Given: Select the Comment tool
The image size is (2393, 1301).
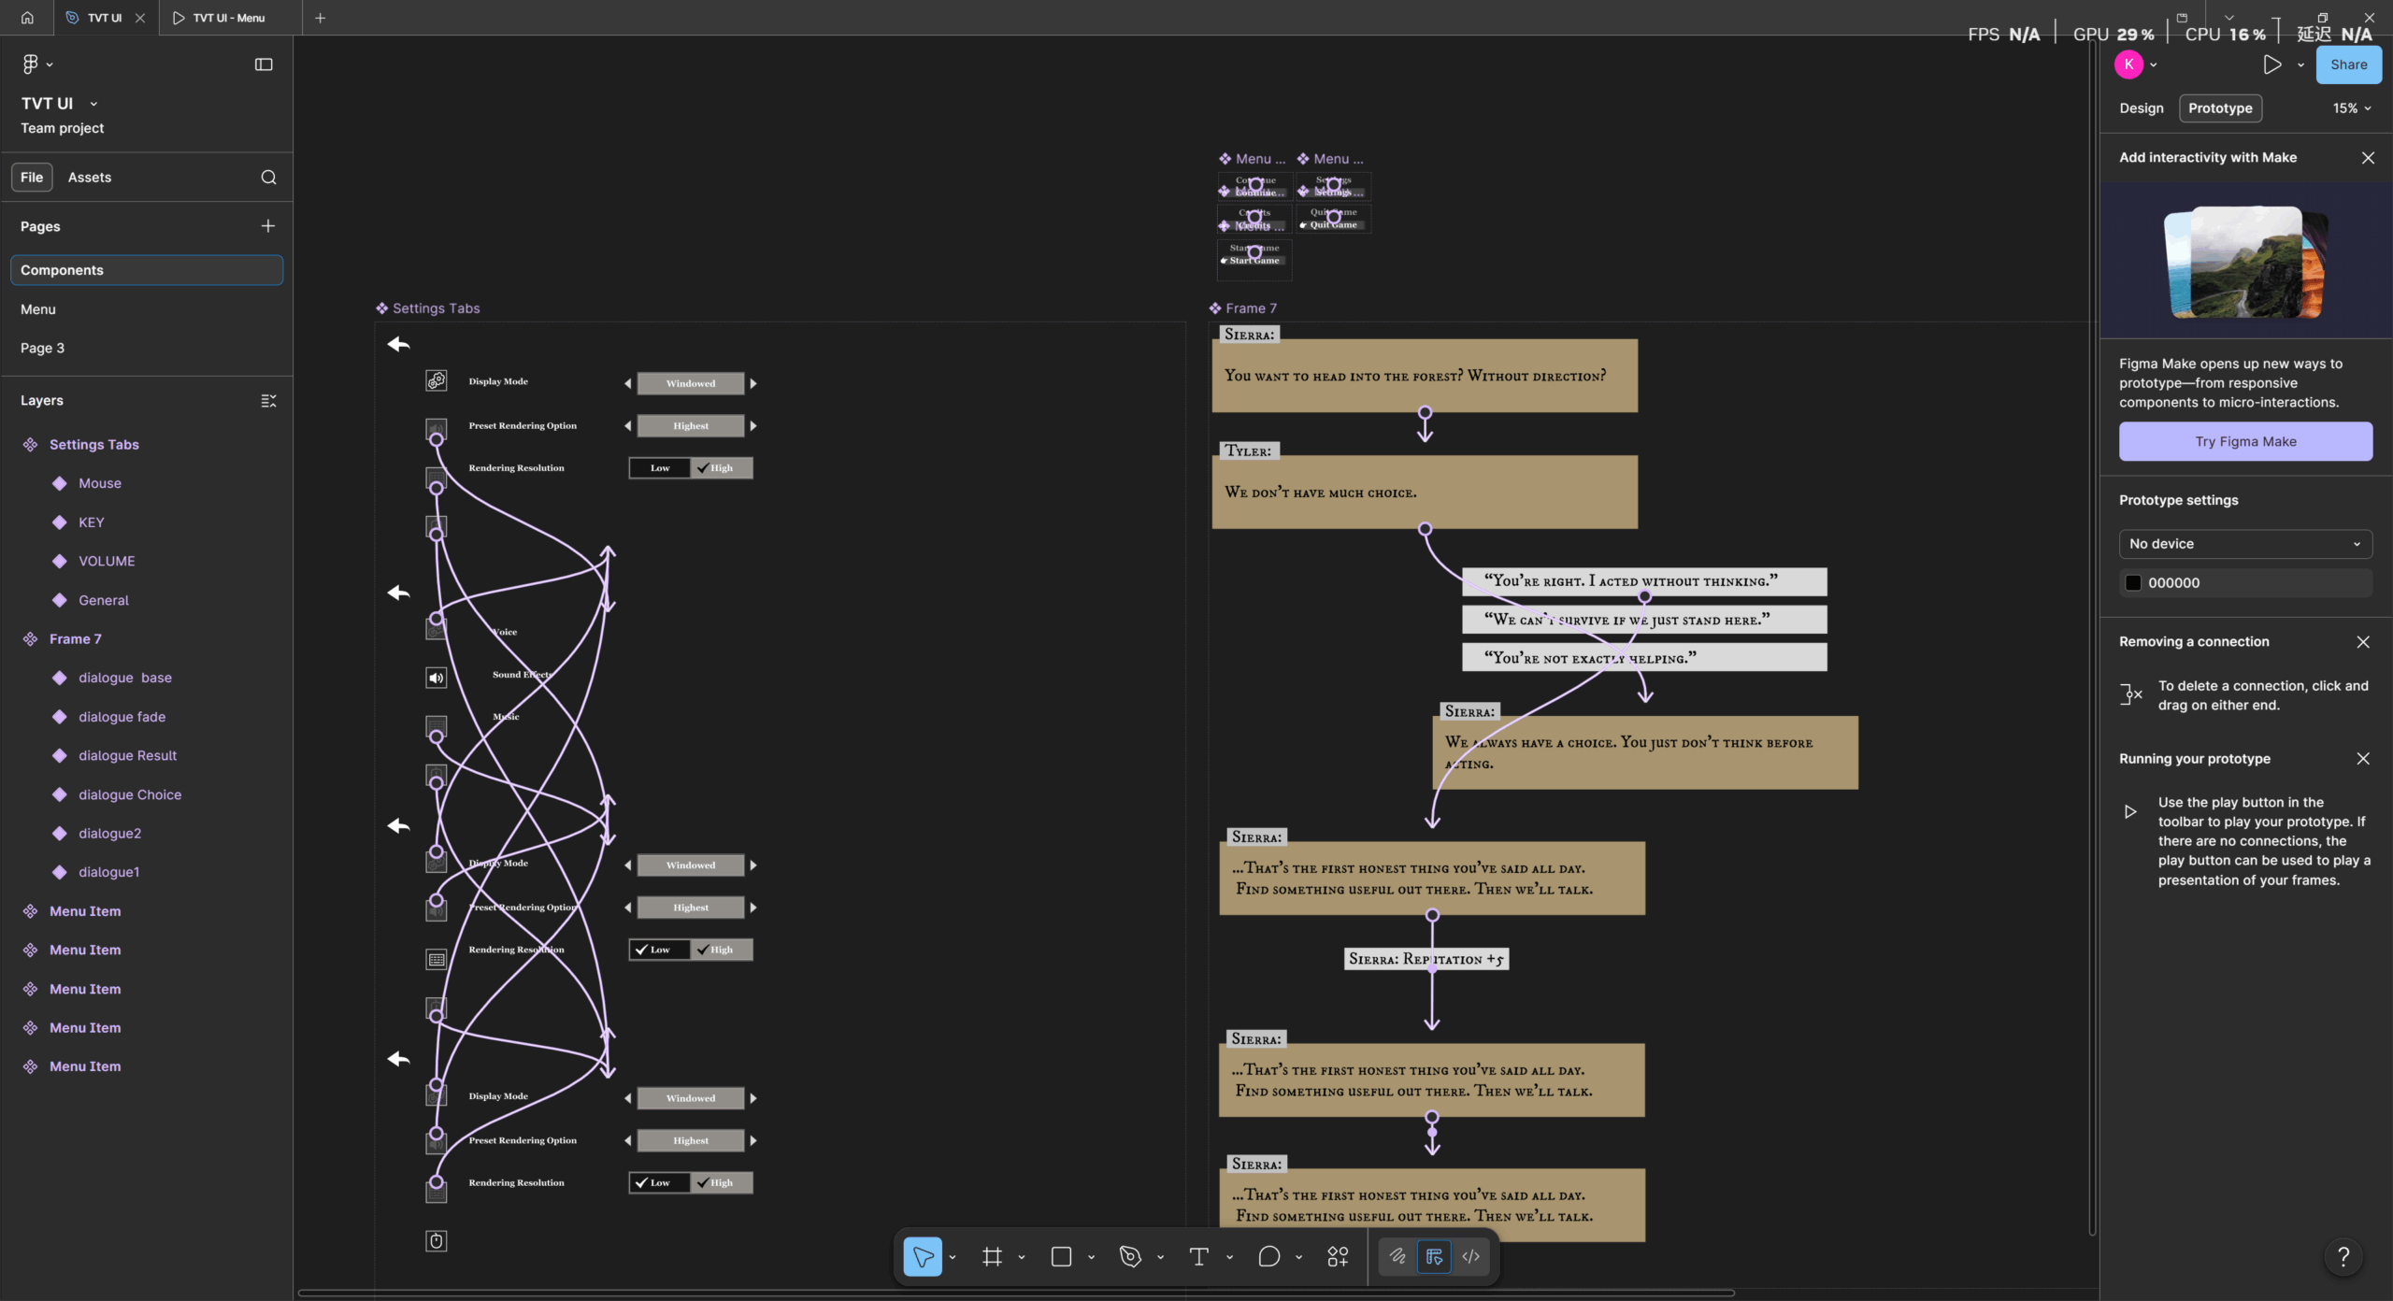Looking at the screenshot, I should (1268, 1257).
